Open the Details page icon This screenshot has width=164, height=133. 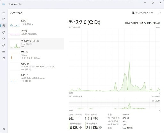4,52
